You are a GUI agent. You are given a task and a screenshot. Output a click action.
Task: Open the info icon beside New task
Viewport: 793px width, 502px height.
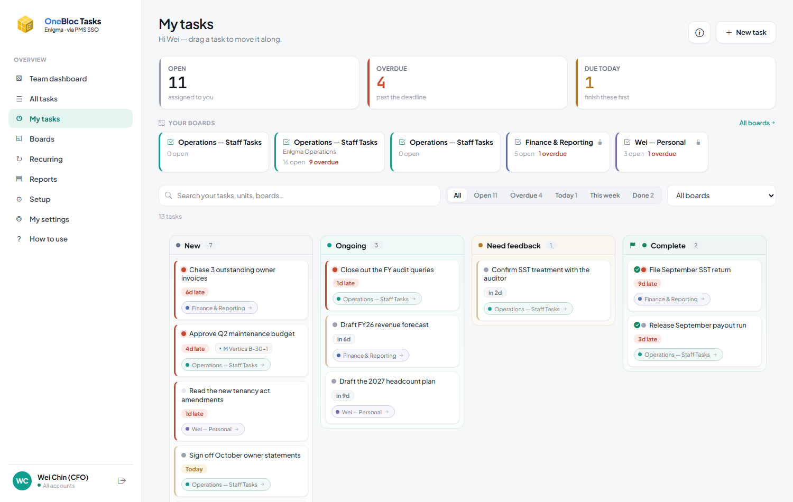pyautogui.click(x=699, y=32)
